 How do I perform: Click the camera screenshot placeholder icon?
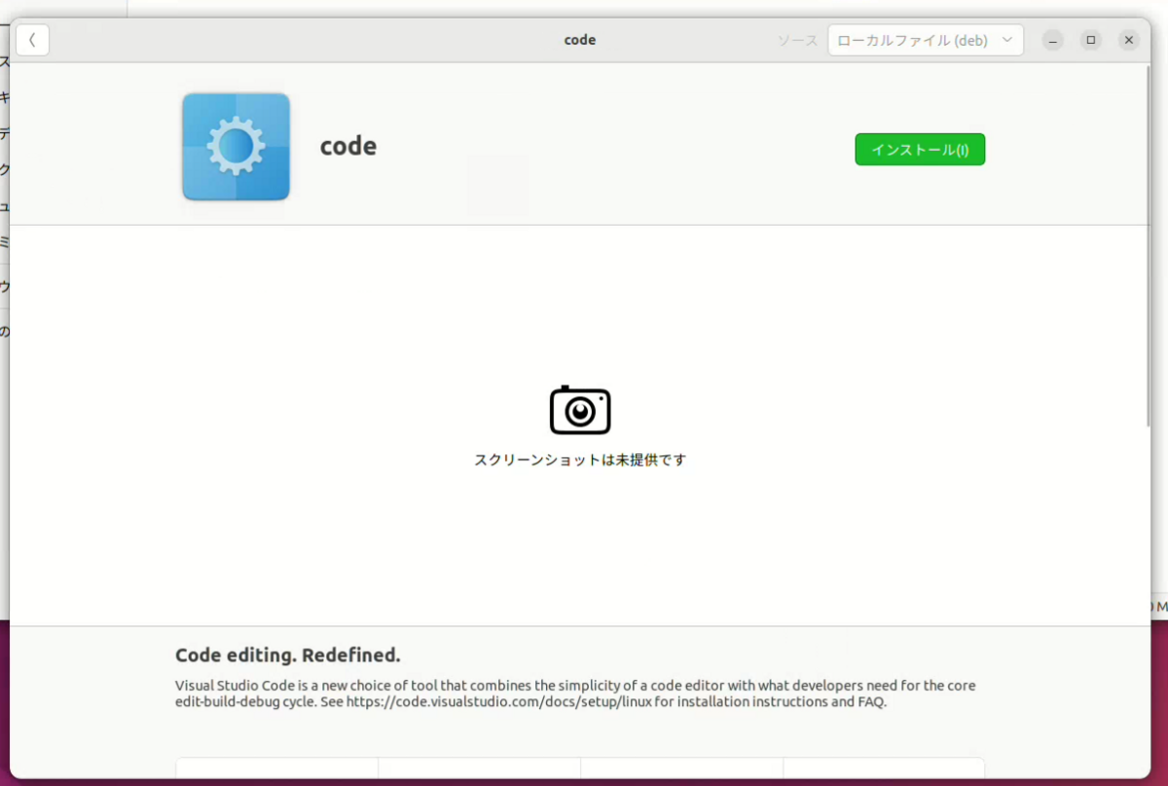(x=580, y=410)
